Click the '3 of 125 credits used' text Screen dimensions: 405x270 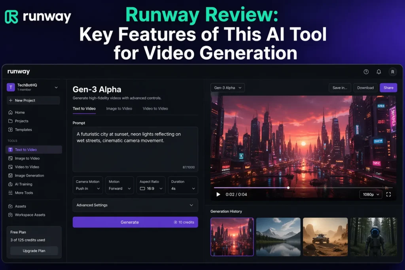[28, 240]
